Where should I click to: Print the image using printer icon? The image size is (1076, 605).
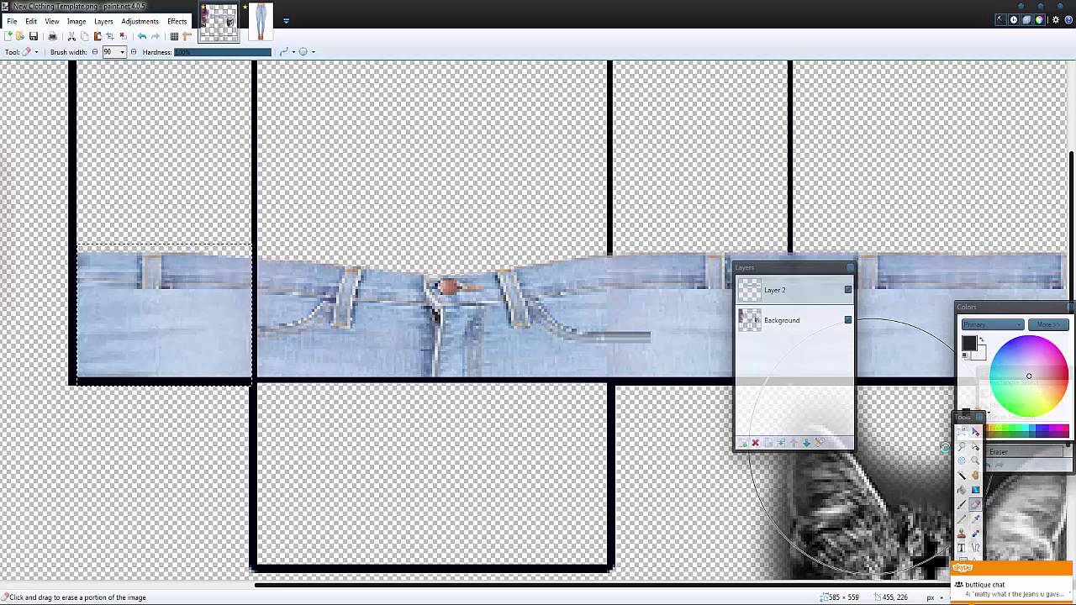pos(53,36)
